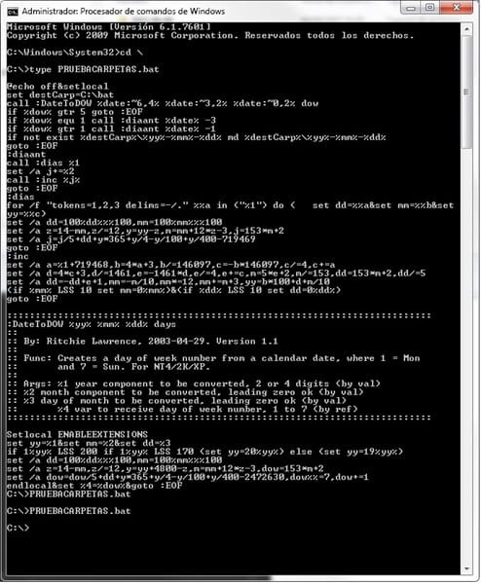Click the 'set destCarp=C:\bat' line
The image size is (481, 584).
tap(60, 94)
